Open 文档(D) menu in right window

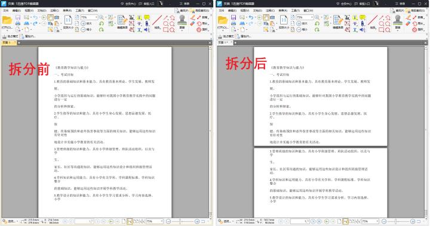point(257,10)
